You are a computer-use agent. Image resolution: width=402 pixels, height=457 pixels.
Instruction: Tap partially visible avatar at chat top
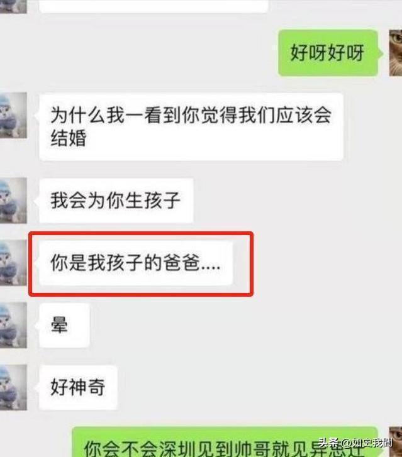click(x=13, y=6)
